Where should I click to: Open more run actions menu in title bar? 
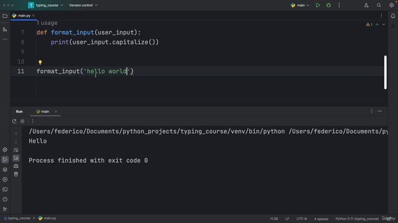click(x=339, y=6)
